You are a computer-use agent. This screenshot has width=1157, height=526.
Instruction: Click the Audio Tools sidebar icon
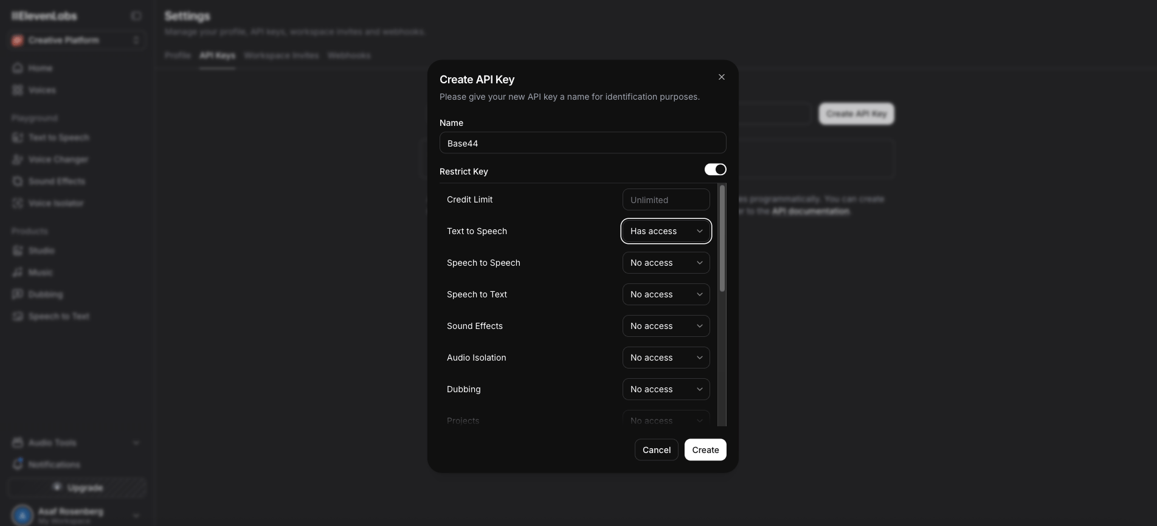pyautogui.click(x=18, y=443)
